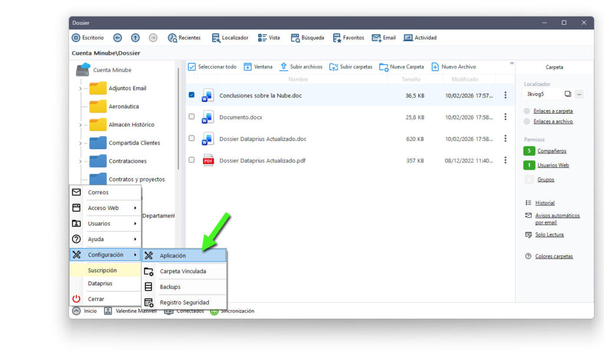
Task: Open the Localizador toolbar icon
Action: tap(216, 38)
